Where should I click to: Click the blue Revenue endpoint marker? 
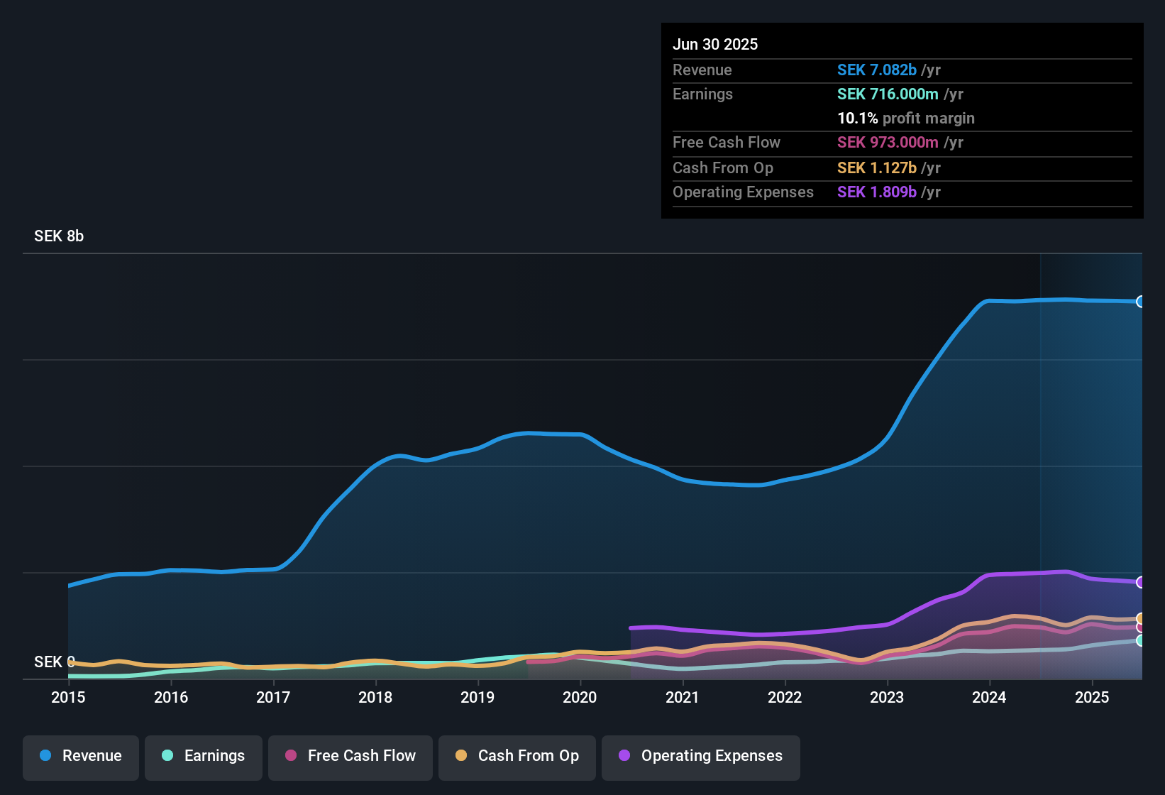(1141, 302)
